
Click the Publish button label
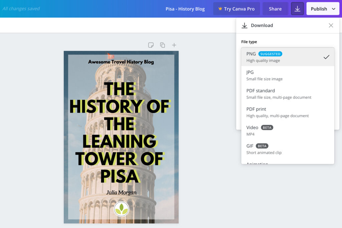pos(319,9)
